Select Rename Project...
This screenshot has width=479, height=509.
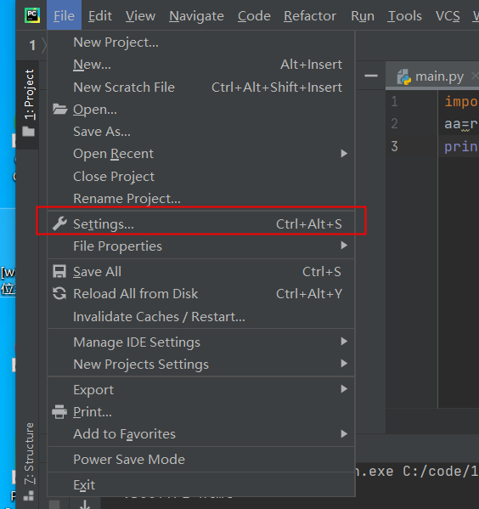201,198
